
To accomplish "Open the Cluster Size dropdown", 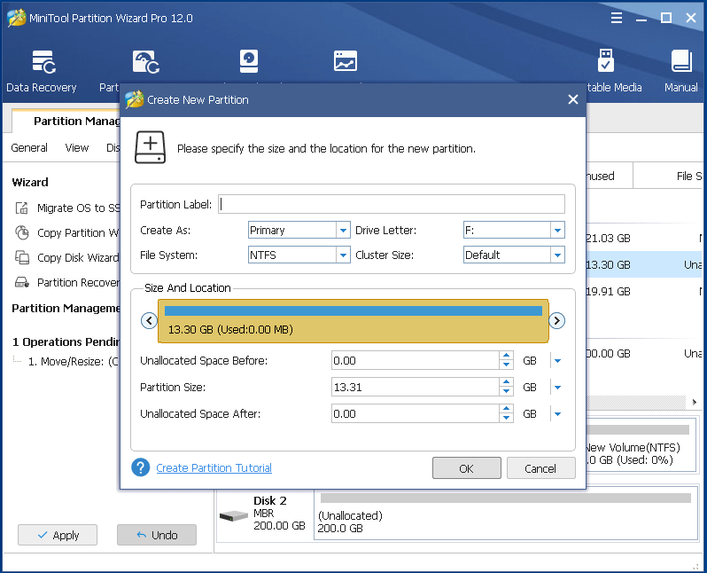I will coord(558,255).
